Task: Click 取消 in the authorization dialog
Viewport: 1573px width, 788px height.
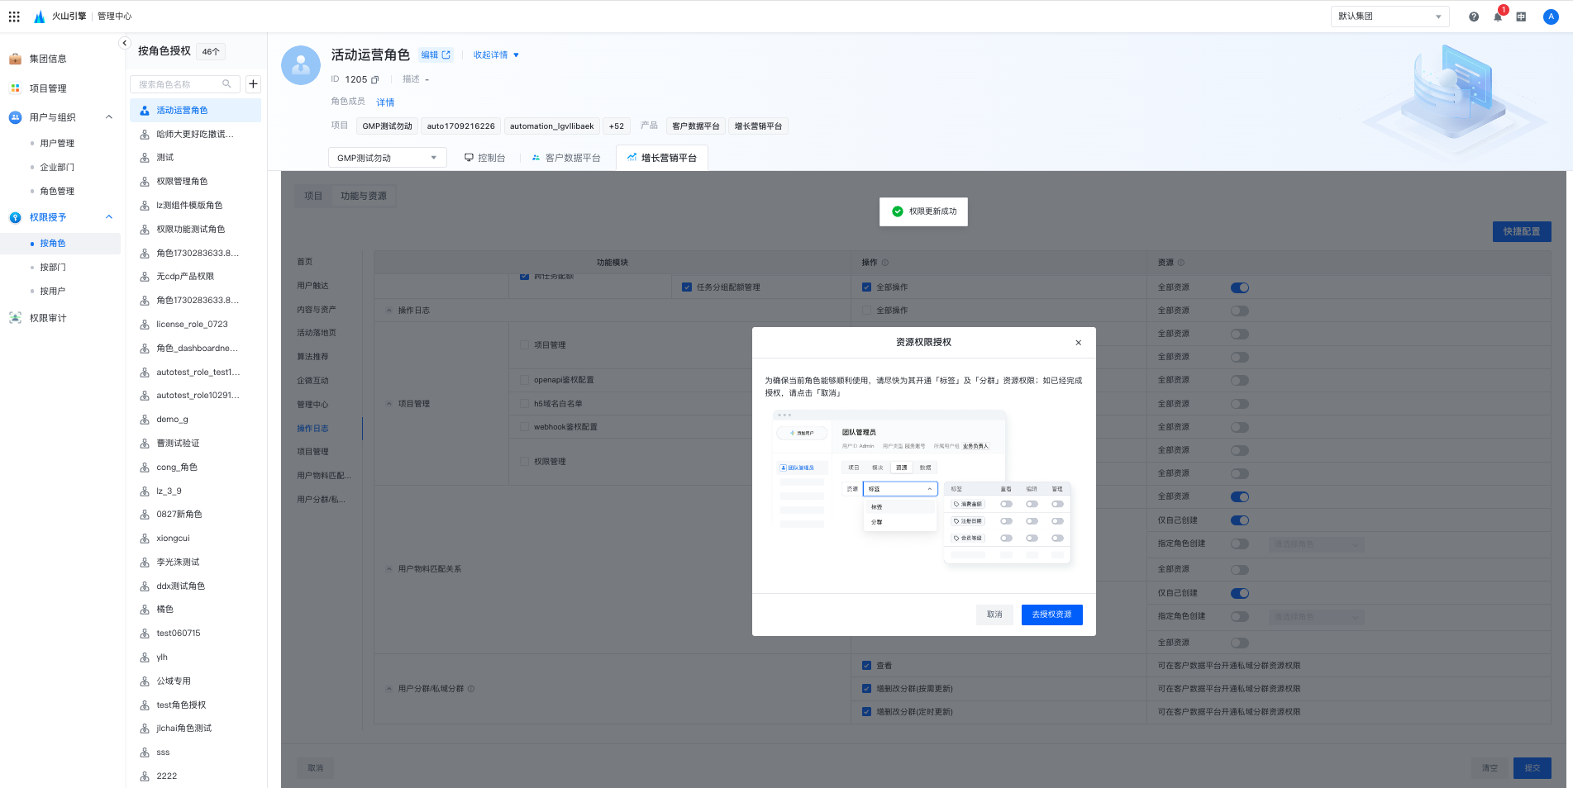Action: click(x=994, y=615)
